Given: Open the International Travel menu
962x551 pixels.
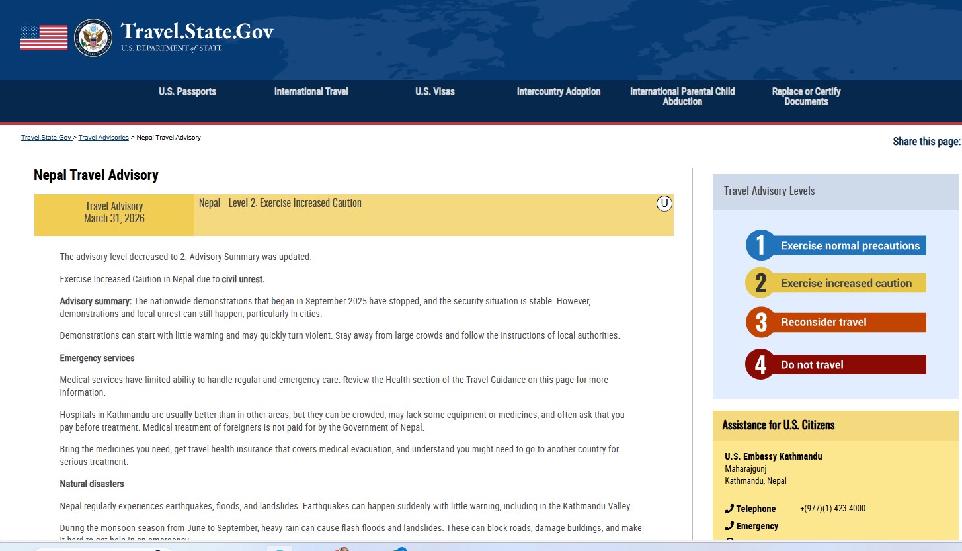Looking at the screenshot, I should tap(311, 92).
